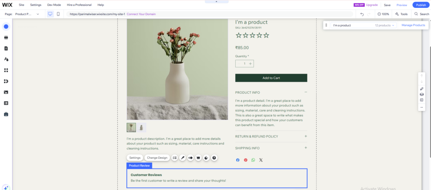
Task: Click the Facebook share icon
Action: pos(237,160)
